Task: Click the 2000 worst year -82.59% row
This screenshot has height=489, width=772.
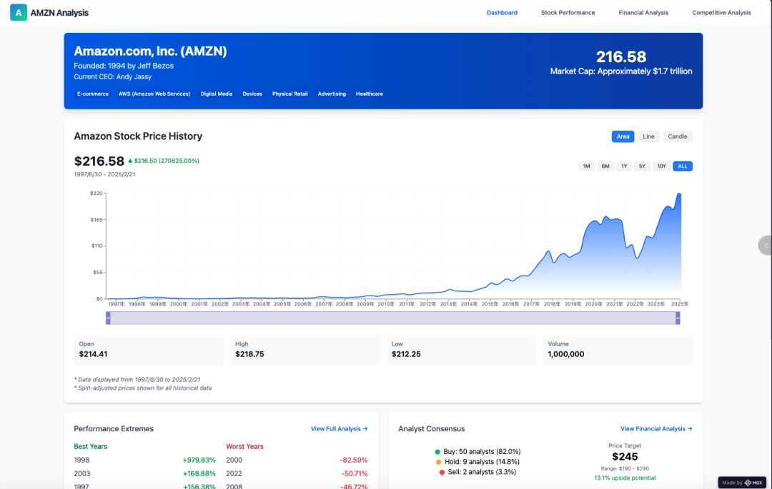Action: pos(297,460)
